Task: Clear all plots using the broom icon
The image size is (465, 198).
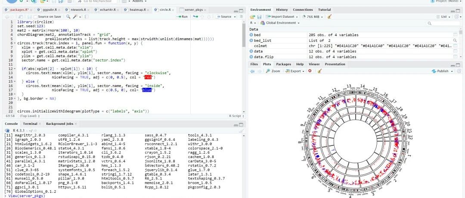Action: (x=319, y=71)
